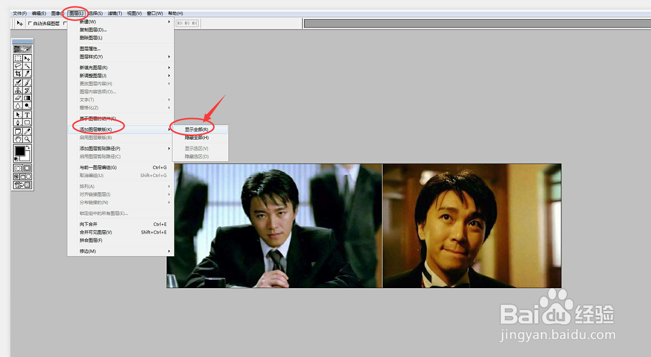This screenshot has width=651, height=357.
Task: Choose 拼合图层(F) menu item
Action: pos(121,240)
